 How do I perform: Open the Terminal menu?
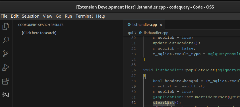click(x=84, y=16)
